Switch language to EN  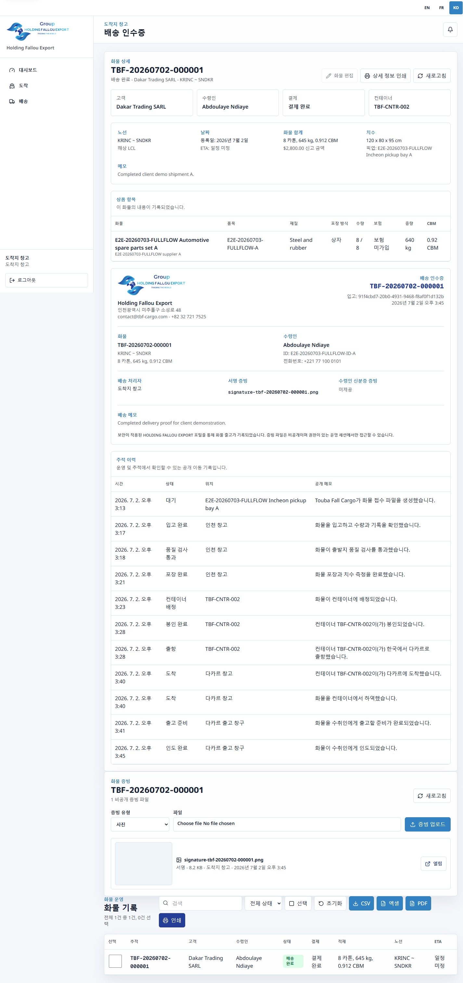(427, 7)
